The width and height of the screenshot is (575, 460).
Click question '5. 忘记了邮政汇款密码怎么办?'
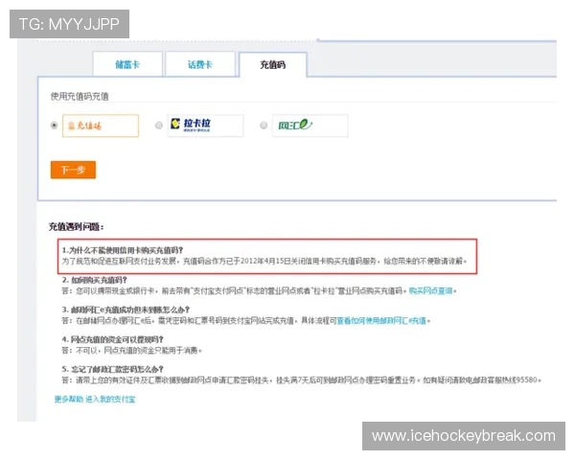[112, 369]
